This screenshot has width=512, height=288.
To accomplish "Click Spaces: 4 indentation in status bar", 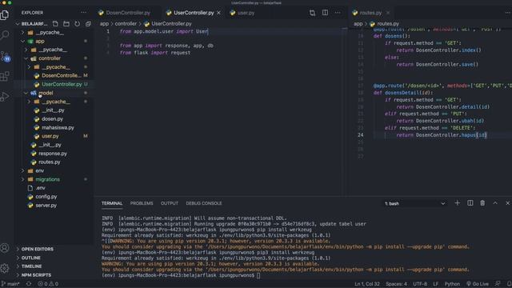I will pyautogui.click(x=397, y=284).
